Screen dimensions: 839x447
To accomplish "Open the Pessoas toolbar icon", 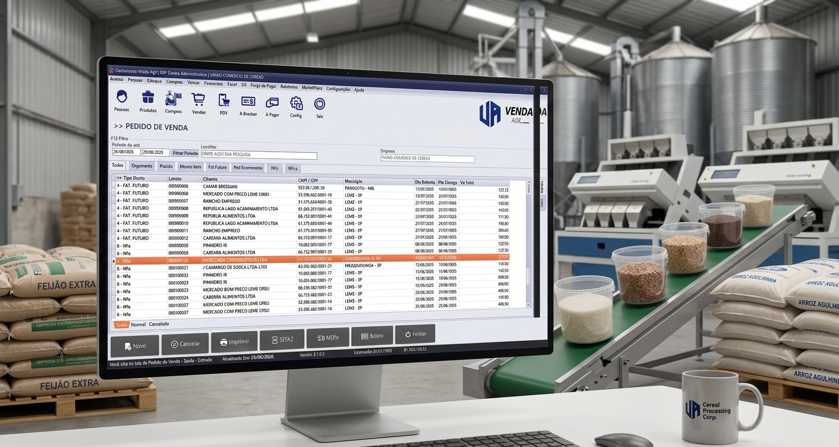I will click(x=121, y=100).
